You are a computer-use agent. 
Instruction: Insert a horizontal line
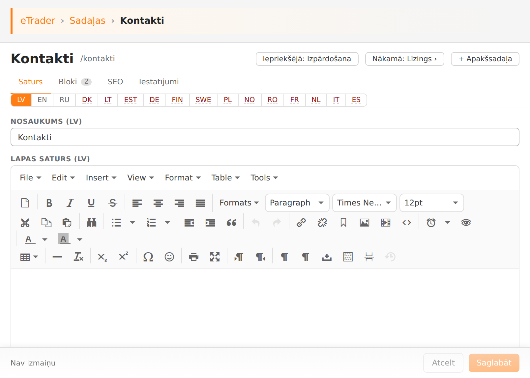[x=57, y=257]
